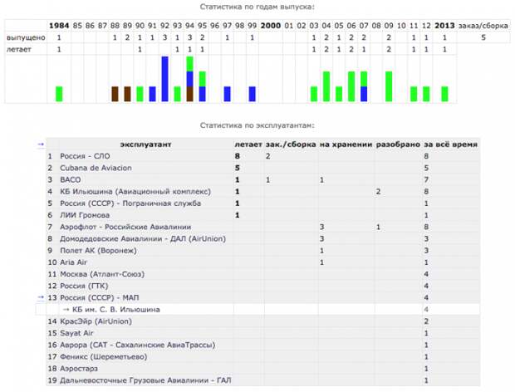Viewport: 515px width, 392px height.
Task: Click the летает row label in year table
Action: (19, 50)
